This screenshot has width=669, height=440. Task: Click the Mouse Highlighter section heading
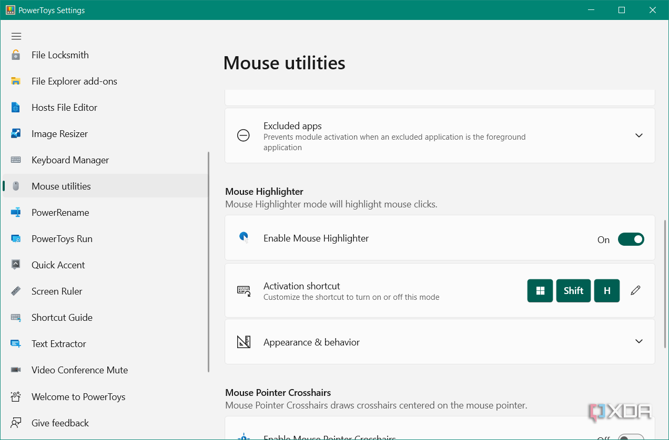264,192
